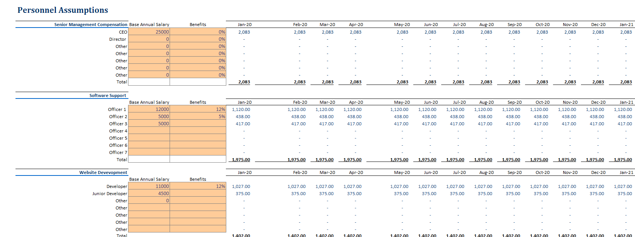Select the Website Development Other salary cell 0
The width and height of the screenshot is (635, 237).
[x=149, y=201]
